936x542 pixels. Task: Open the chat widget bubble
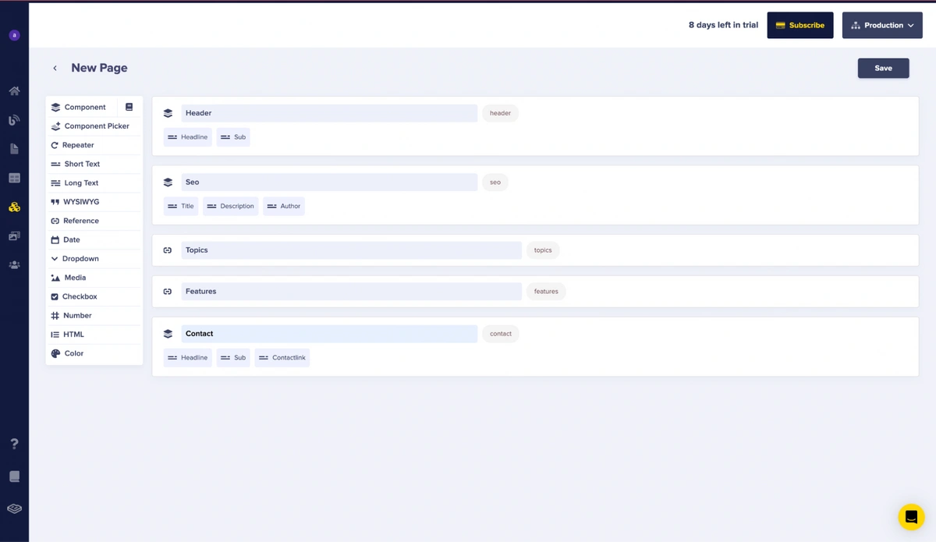(x=910, y=516)
